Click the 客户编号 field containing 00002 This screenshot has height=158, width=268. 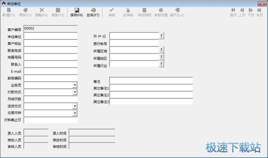coord(50,29)
